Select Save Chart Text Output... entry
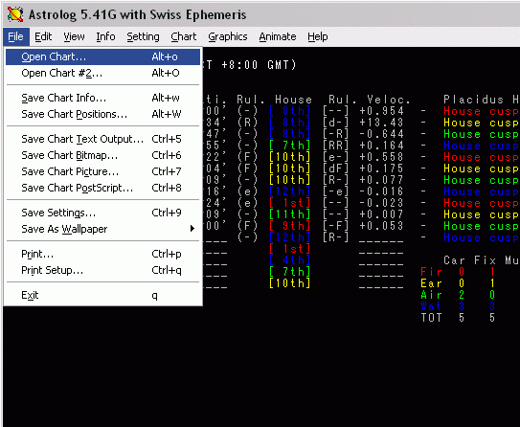520x427 pixels. click(102, 139)
